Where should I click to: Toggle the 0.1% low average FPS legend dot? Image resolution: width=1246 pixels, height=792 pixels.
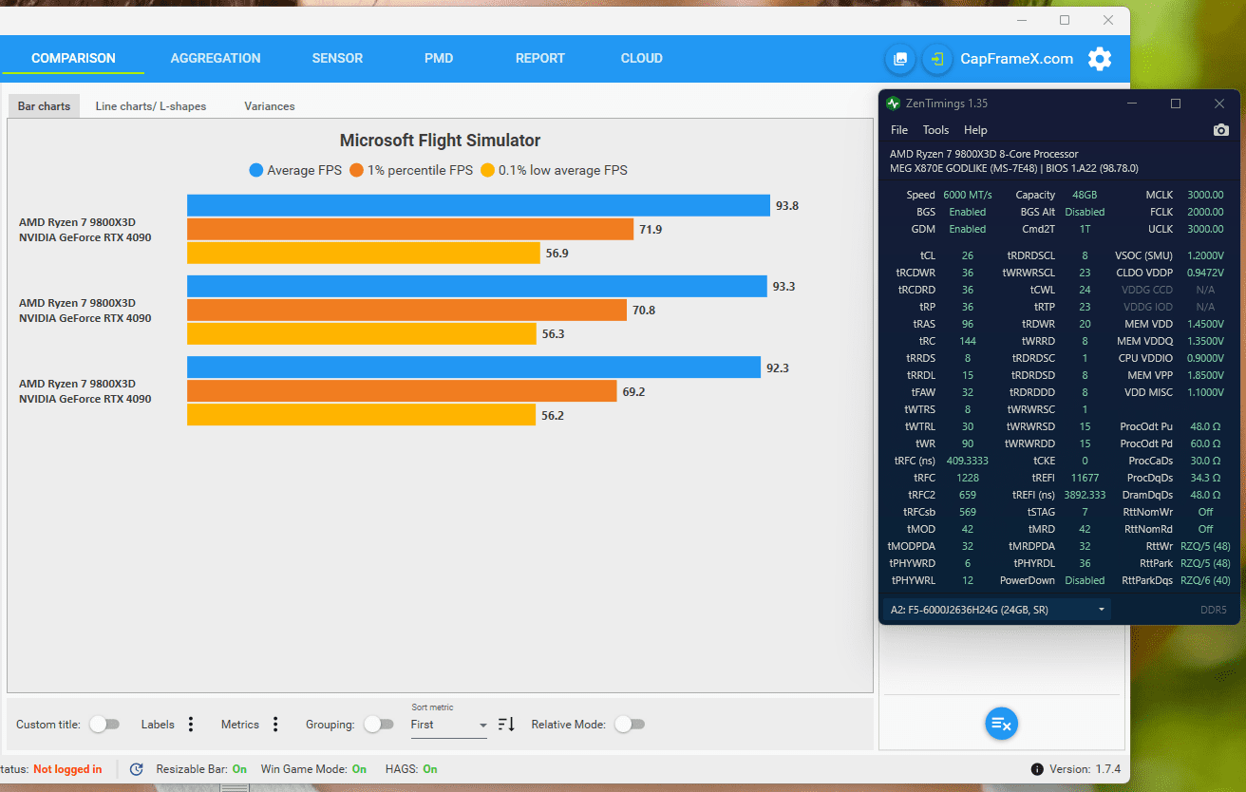pos(487,171)
